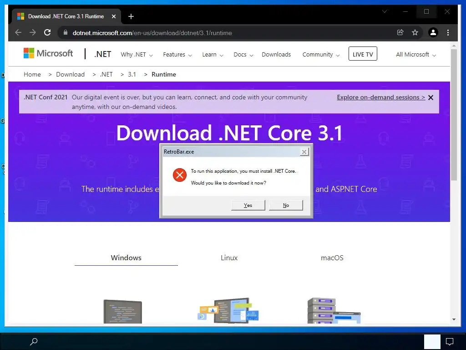Click the browser forward arrow

click(33, 32)
